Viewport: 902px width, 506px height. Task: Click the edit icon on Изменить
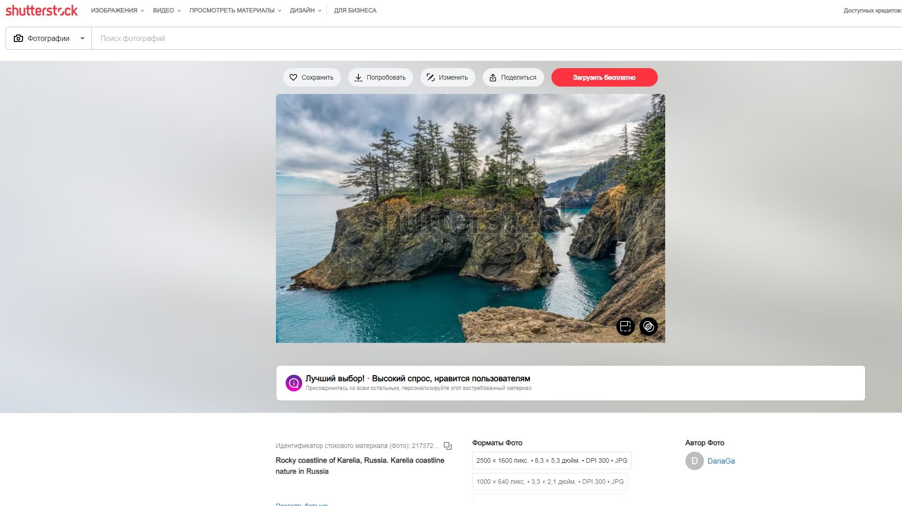(x=431, y=77)
